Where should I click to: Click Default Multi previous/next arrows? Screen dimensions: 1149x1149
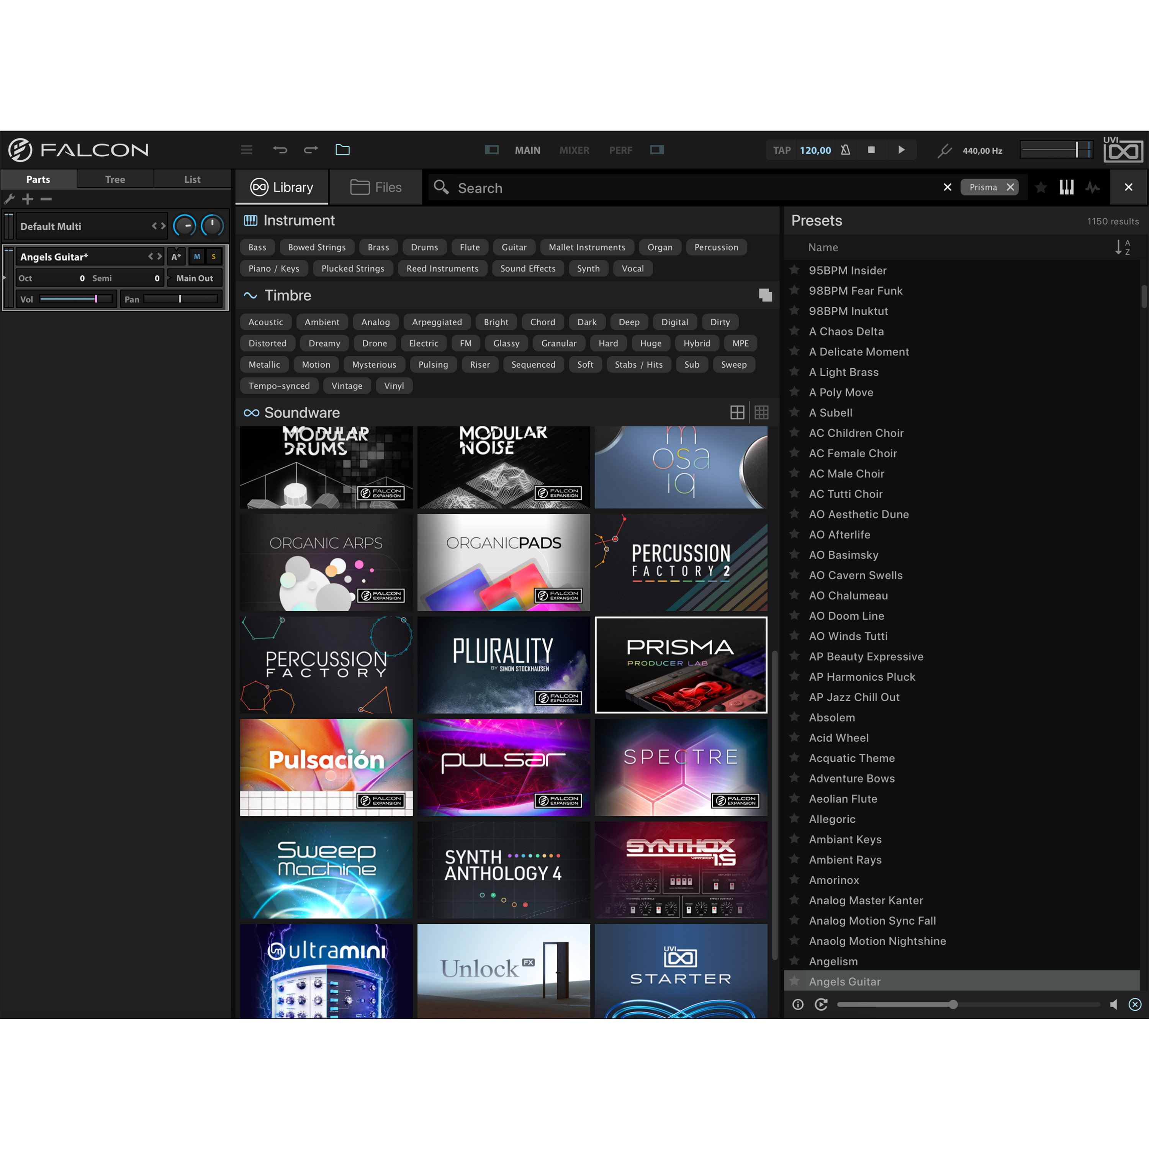tap(158, 226)
